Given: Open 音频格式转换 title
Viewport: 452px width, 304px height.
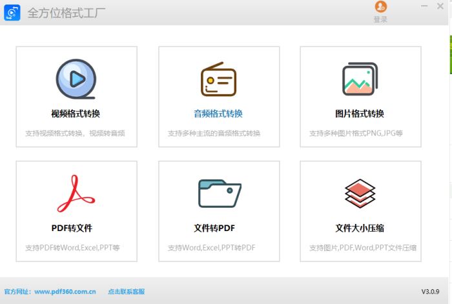Looking at the screenshot, I should point(218,114).
